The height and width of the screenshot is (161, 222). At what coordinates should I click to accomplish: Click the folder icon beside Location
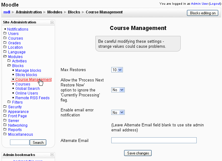pos(5,47)
